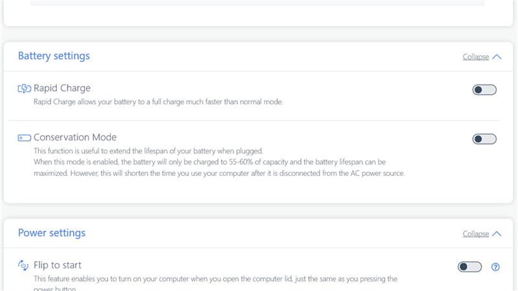Viewport: 518px width, 291px height.
Task: Select the Battery settings heading
Action: (54, 56)
